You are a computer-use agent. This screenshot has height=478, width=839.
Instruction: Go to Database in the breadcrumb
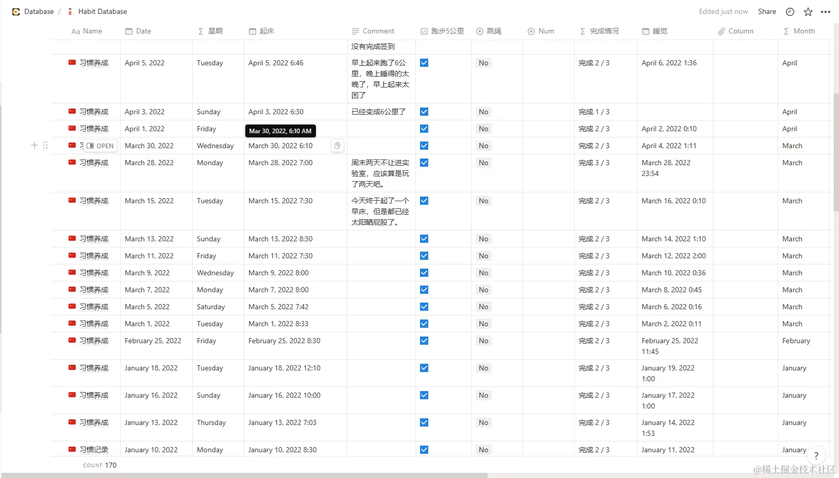pyautogui.click(x=39, y=11)
